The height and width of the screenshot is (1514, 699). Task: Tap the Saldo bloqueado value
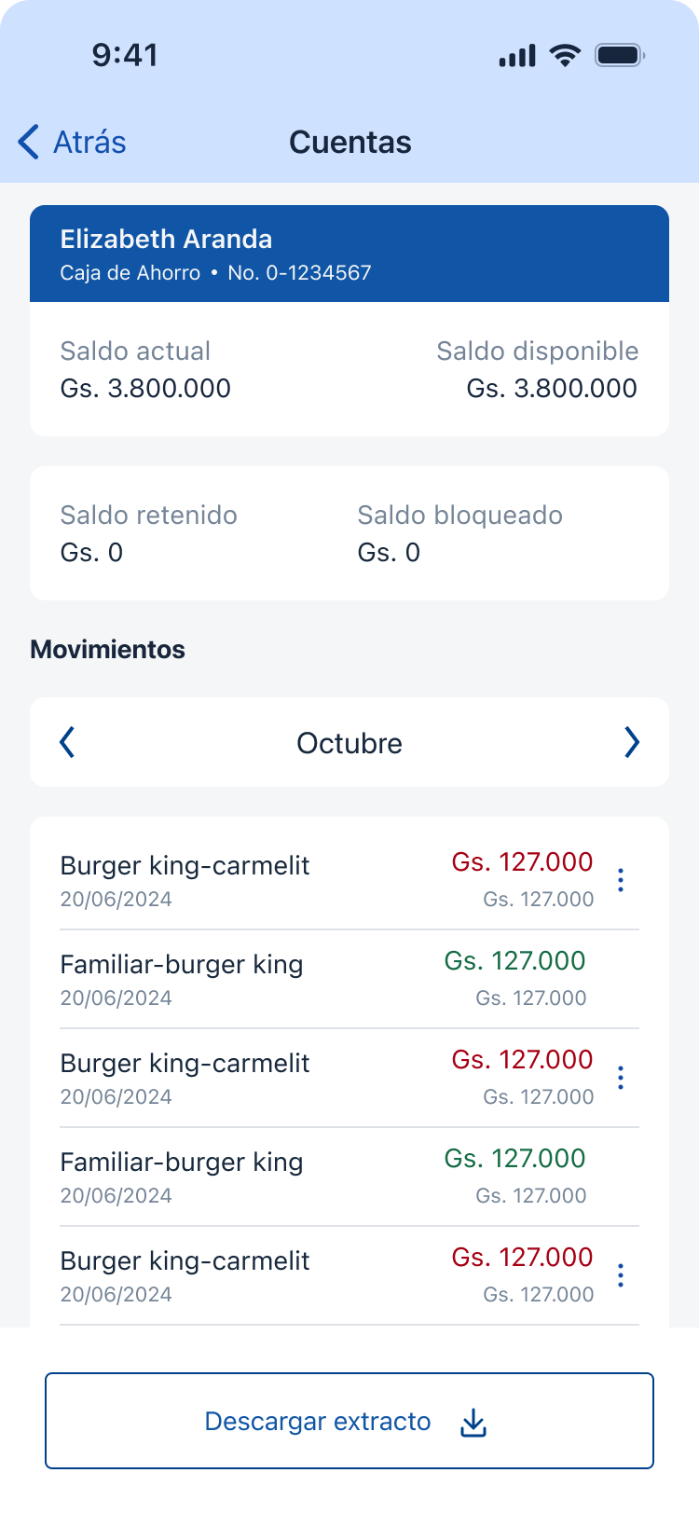389,553
